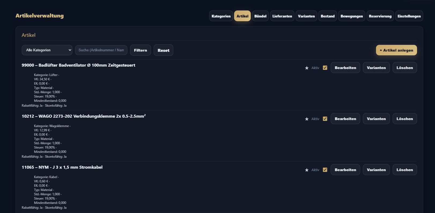The width and height of the screenshot is (435, 213).
Task: Open the Varianten tab in navigation
Action: pos(306,16)
